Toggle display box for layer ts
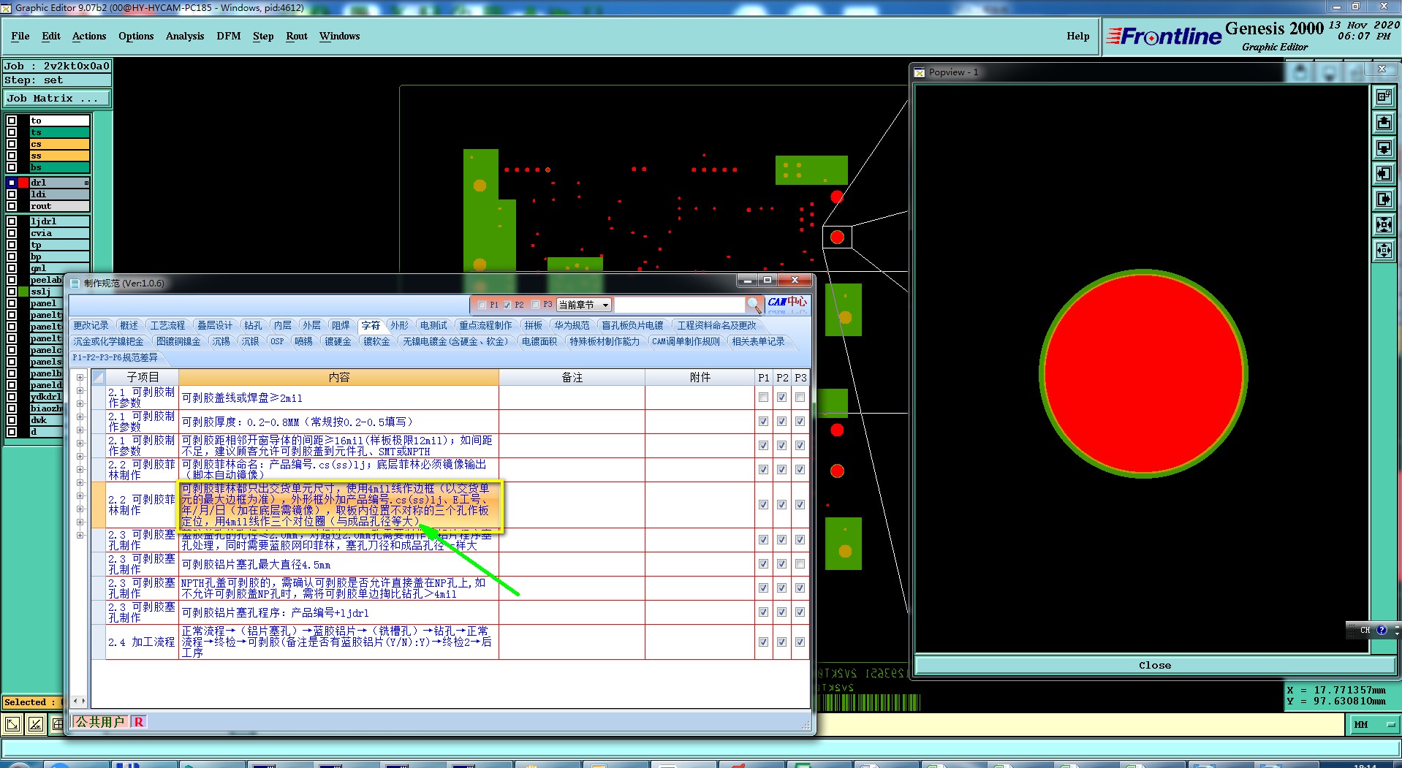This screenshot has height=768, width=1402. 12,132
